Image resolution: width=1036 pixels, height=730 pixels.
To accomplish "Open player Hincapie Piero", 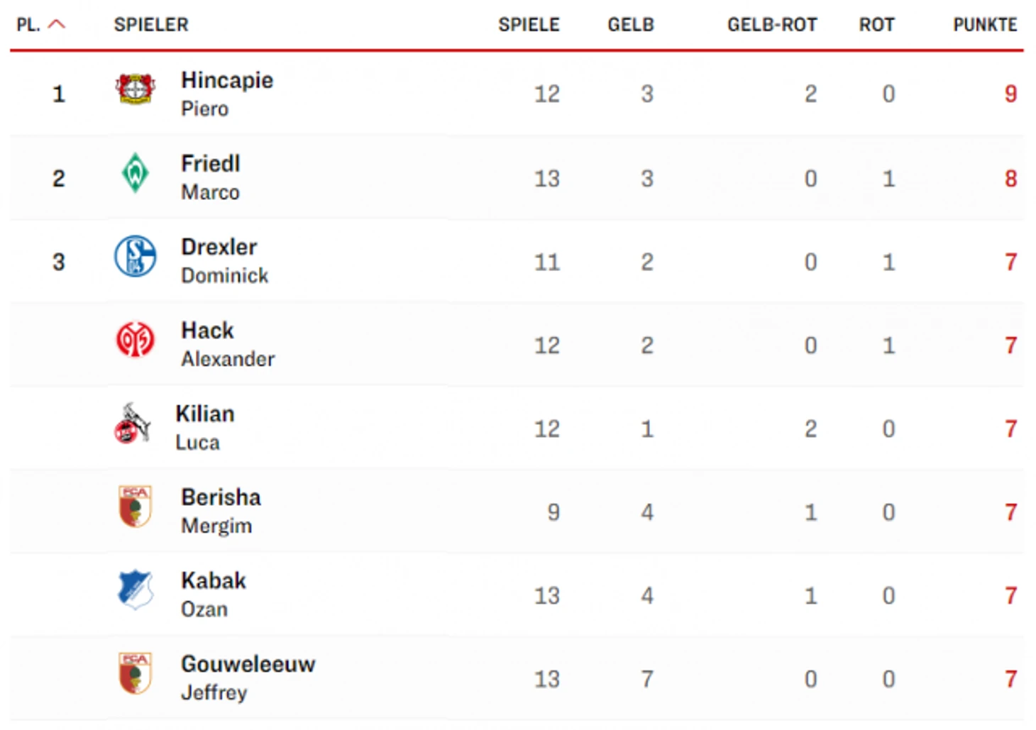I will pyautogui.click(x=227, y=94).
